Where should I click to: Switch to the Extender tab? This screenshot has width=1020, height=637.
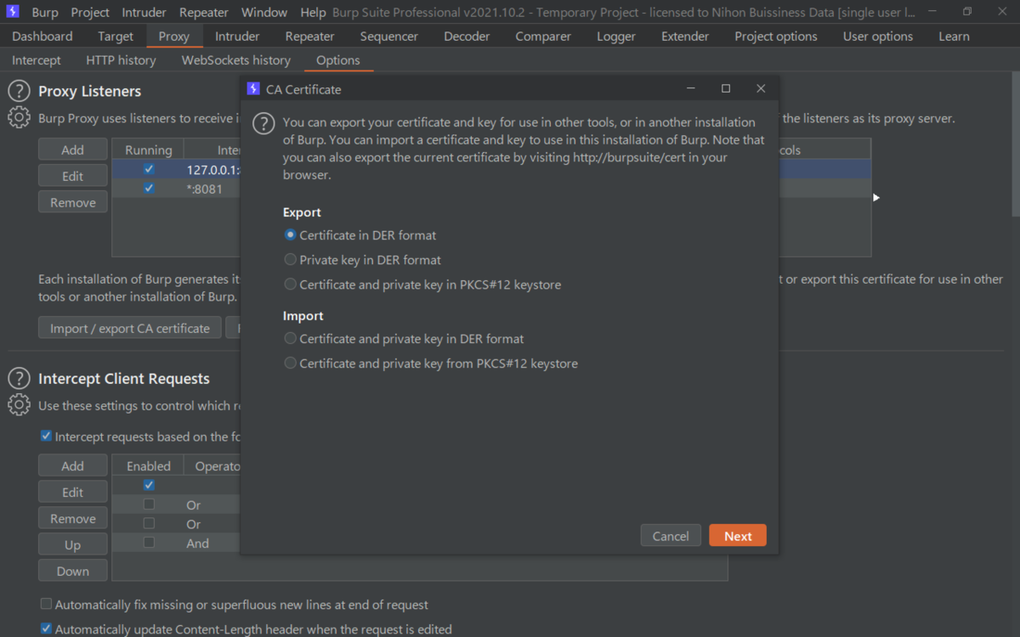coord(685,37)
